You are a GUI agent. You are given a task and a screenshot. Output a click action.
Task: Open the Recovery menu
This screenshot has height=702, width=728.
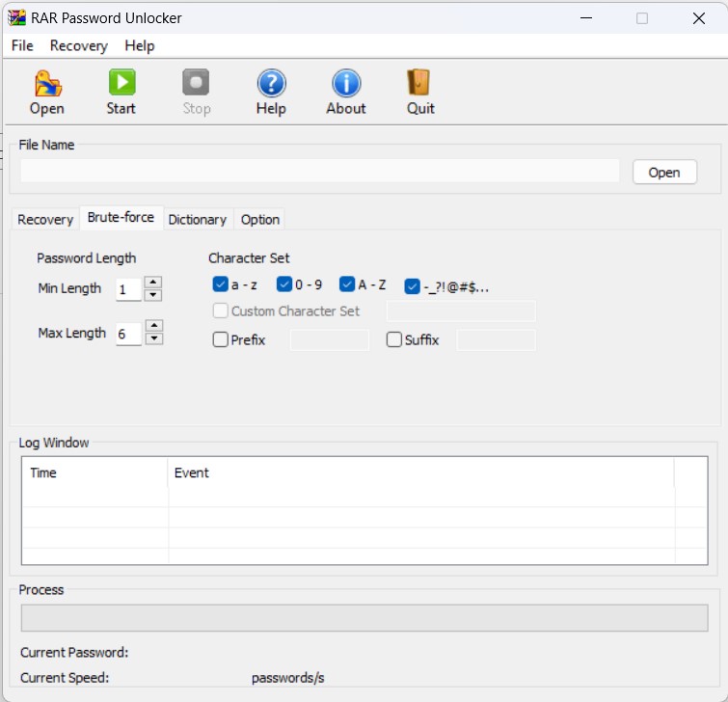(79, 45)
